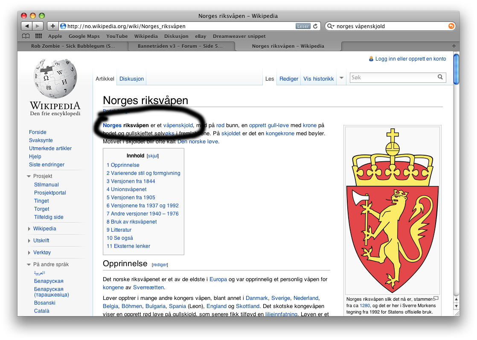
Task: Open the Diskusjon page tab
Action: click(131, 79)
